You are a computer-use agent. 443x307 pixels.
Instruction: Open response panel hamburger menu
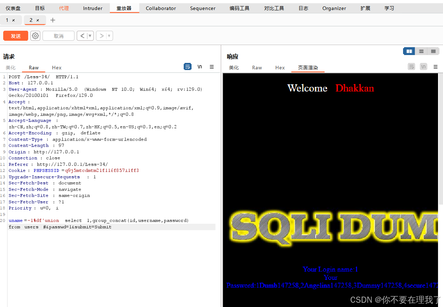click(x=436, y=67)
